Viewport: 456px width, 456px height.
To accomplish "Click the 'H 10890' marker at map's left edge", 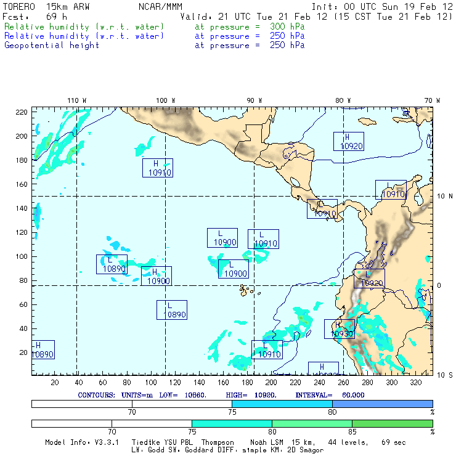I will click(x=43, y=349).
